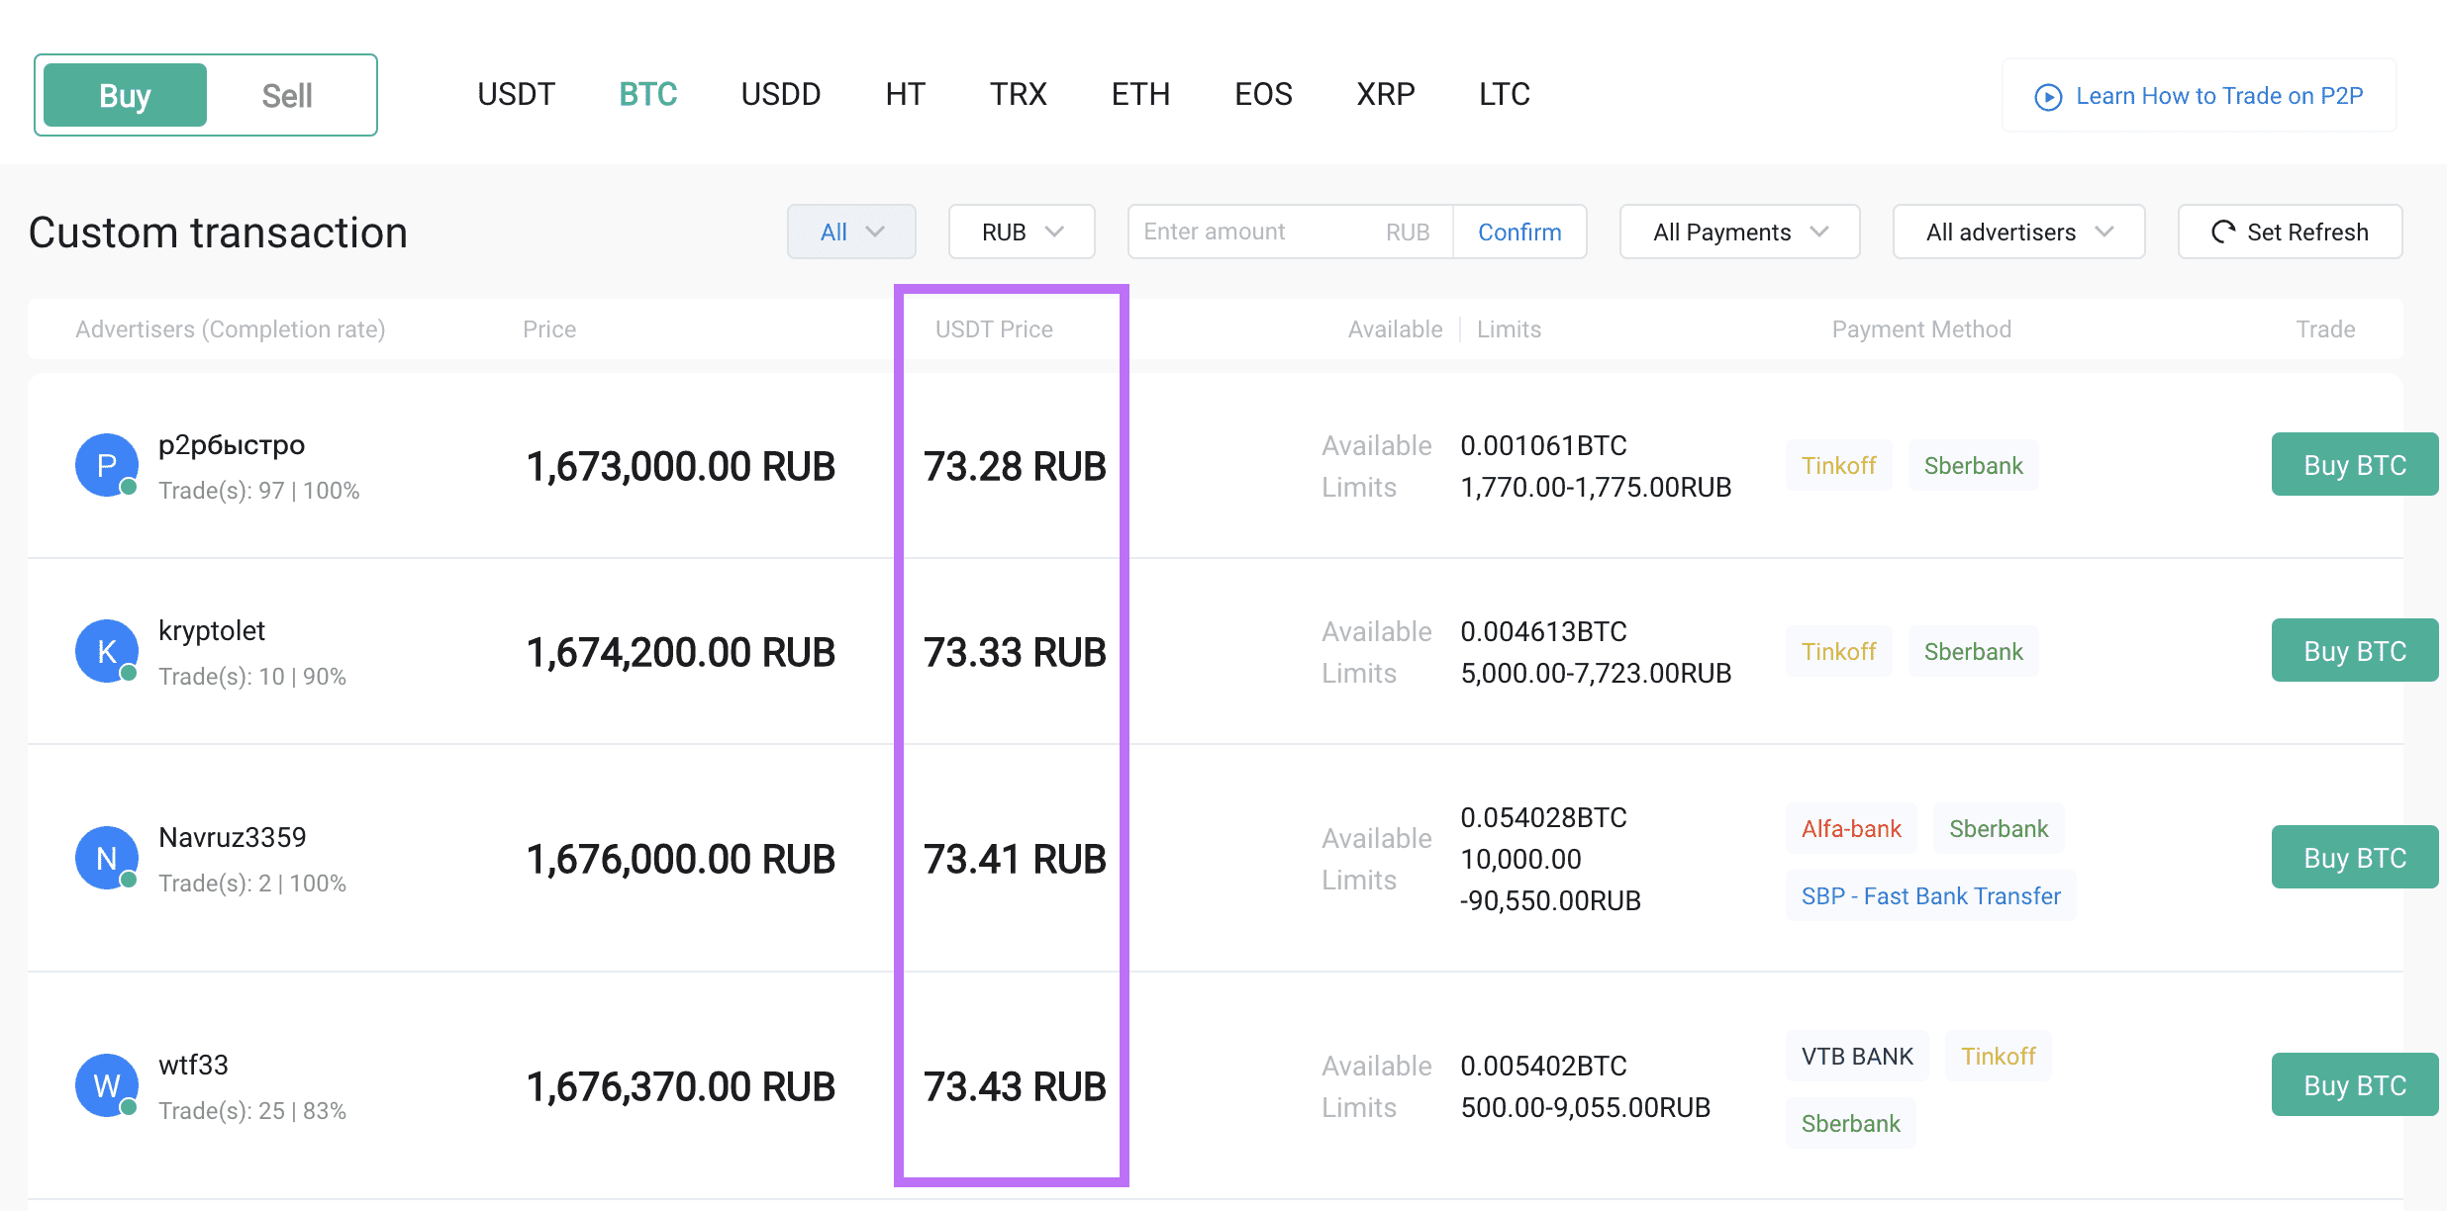Focus the Enter amount input field
Viewport: 2447px width, 1211px height.
pyautogui.click(x=1290, y=232)
